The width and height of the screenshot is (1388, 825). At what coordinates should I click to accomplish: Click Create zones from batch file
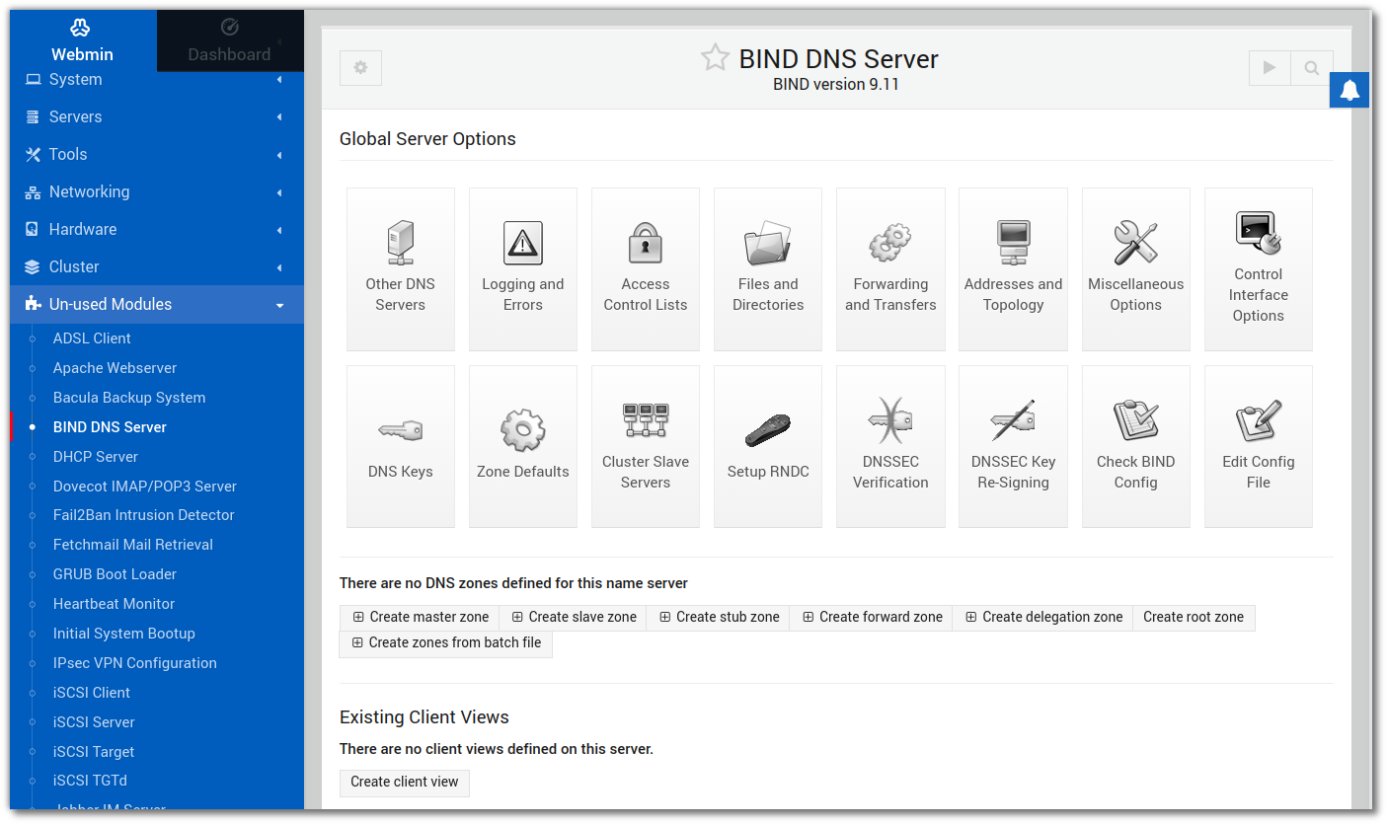(x=445, y=642)
